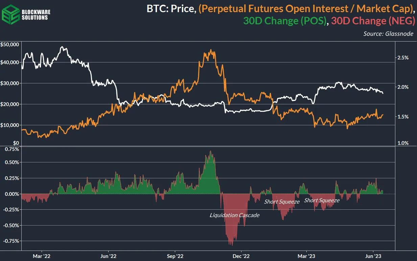417x261 pixels.
Task: Click the 1.0% right axis label
Action: 403,143
